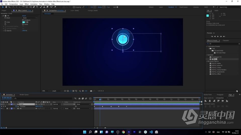This screenshot has height=135, width=241.
Task: Clear the effects search field
Action: [239, 44]
